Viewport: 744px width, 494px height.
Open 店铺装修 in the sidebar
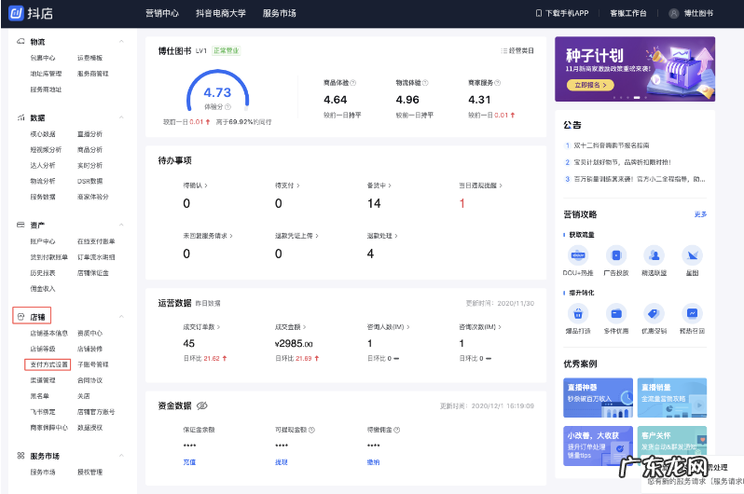point(90,349)
